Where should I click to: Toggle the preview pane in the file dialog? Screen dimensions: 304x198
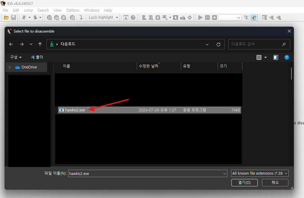[x=275, y=57]
